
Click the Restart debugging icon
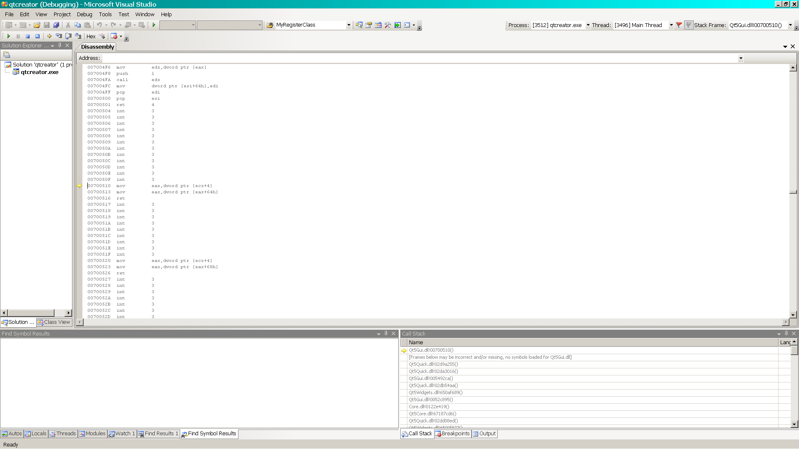click(37, 37)
